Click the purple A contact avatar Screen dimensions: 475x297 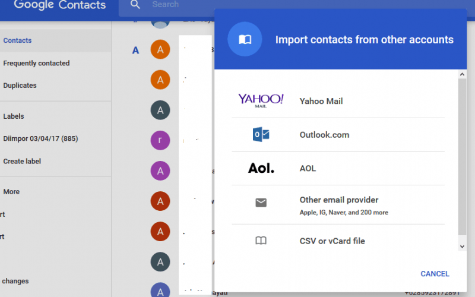[160, 170]
